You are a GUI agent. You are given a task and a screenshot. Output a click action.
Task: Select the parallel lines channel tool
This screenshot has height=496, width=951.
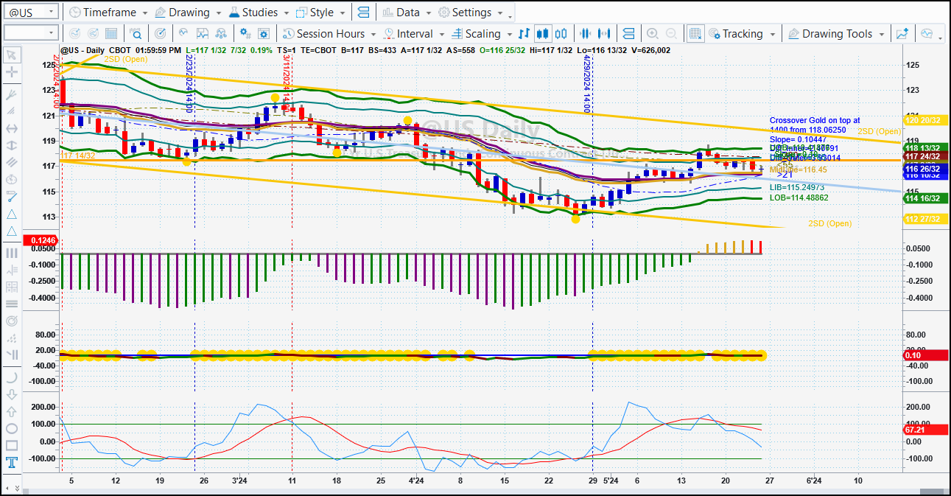tap(11, 161)
